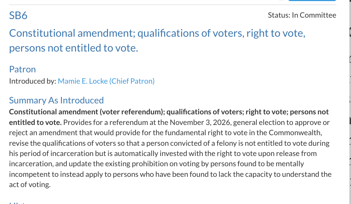Viewport: 351px width, 204px height.
Task: Click the Summary As Introduced heading
Action: pos(56,100)
